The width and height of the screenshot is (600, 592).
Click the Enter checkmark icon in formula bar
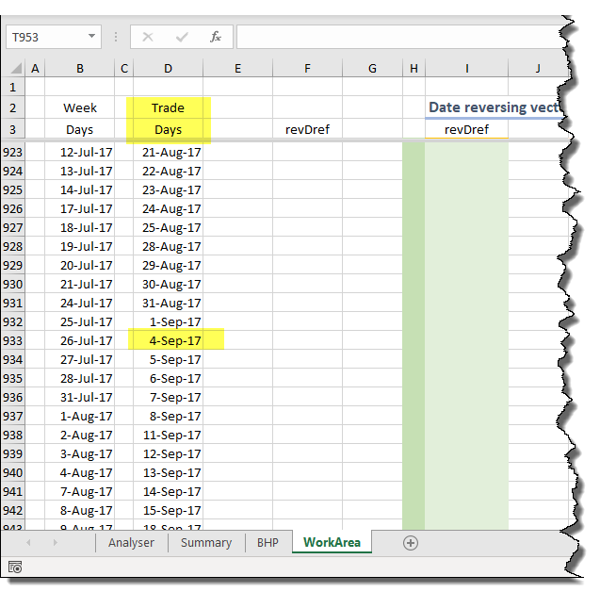(x=182, y=38)
